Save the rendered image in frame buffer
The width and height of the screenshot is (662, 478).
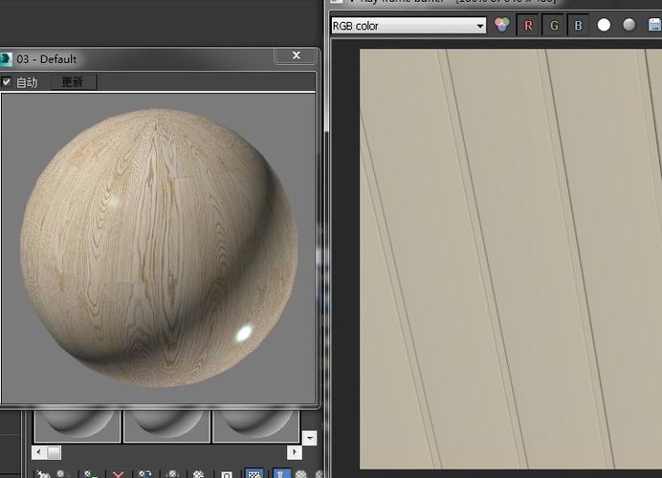pos(654,25)
